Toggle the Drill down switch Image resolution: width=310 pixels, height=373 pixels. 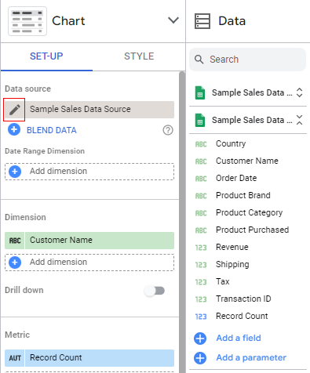pyautogui.click(x=155, y=291)
